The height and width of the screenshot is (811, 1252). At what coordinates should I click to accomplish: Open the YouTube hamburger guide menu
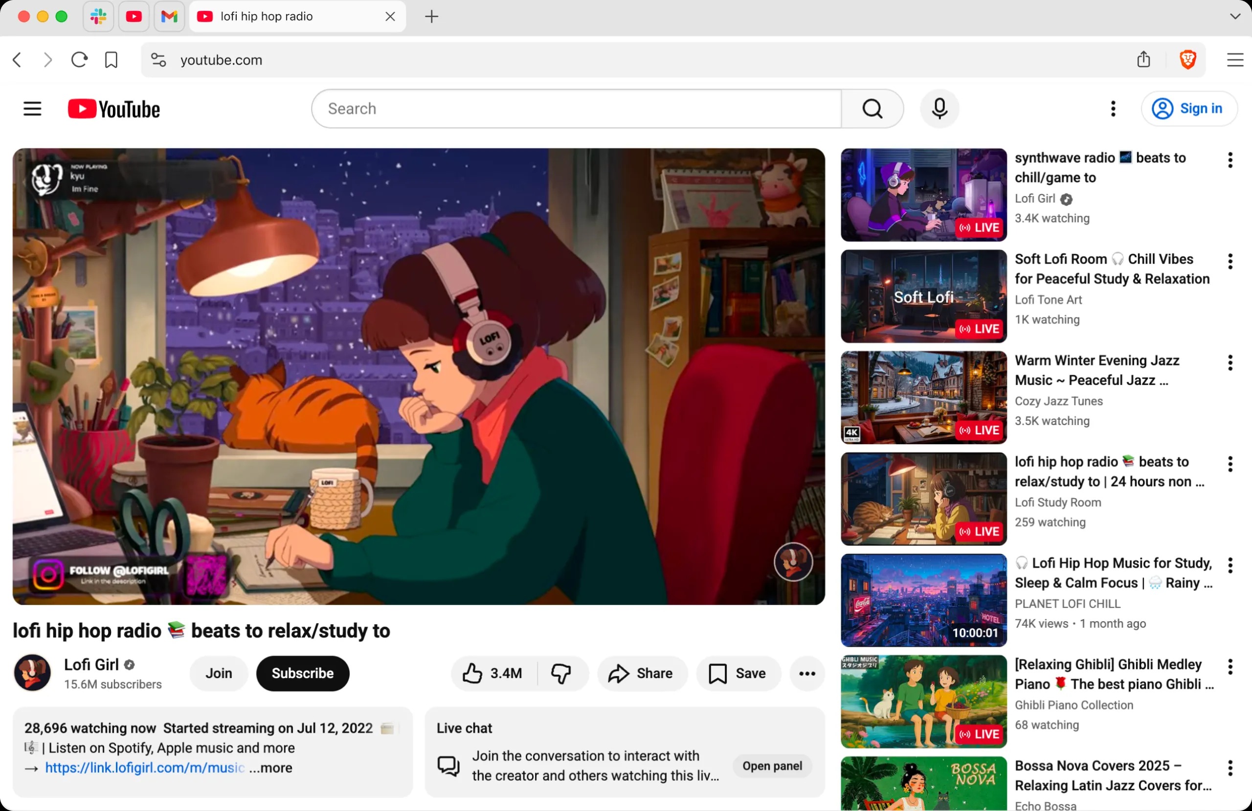[32, 109]
